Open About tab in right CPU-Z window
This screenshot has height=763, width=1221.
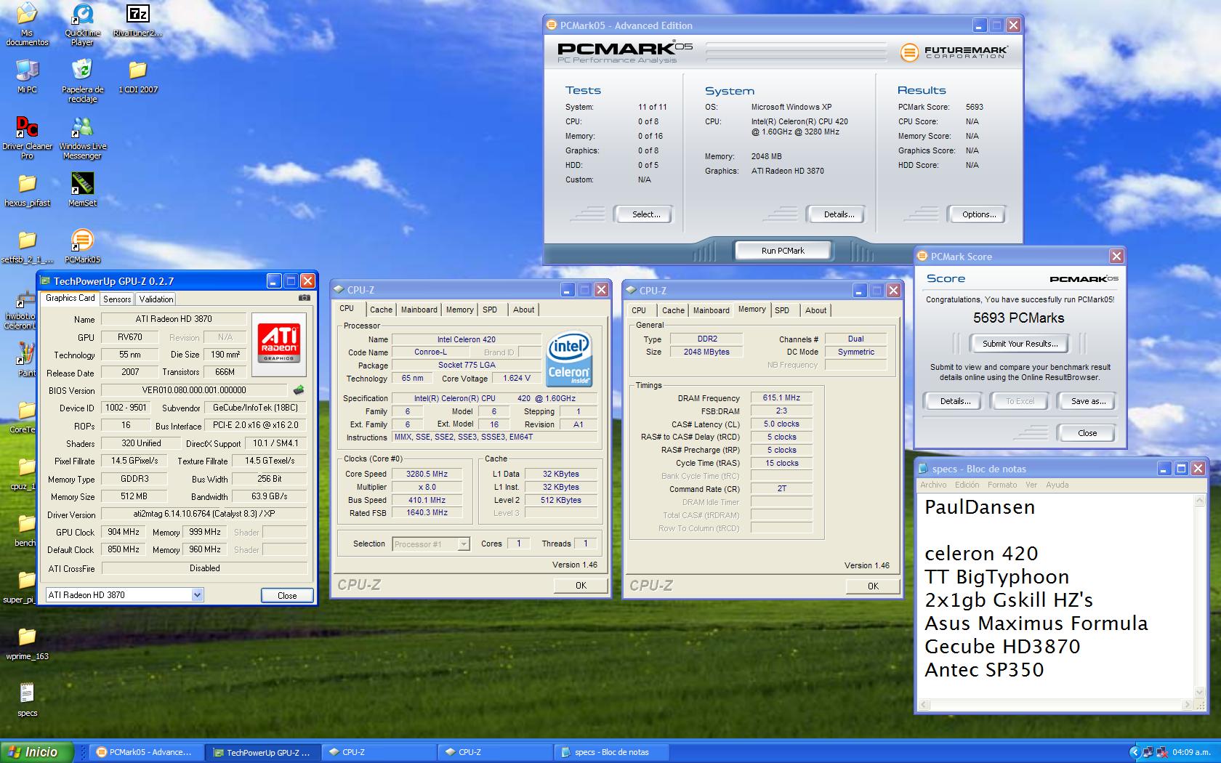[815, 310]
